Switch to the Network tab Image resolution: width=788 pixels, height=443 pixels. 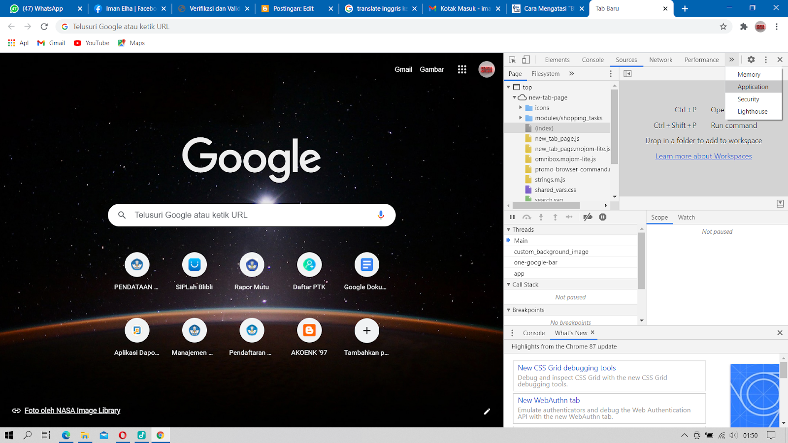tap(660, 60)
